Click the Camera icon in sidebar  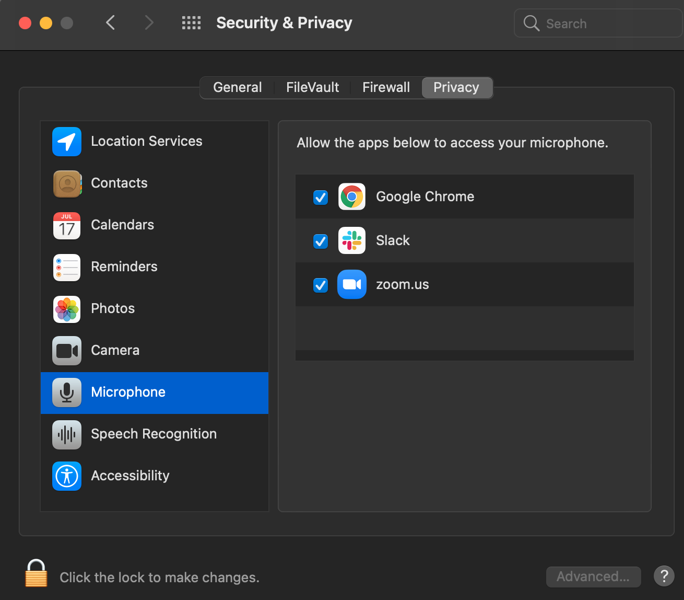pos(67,351)
